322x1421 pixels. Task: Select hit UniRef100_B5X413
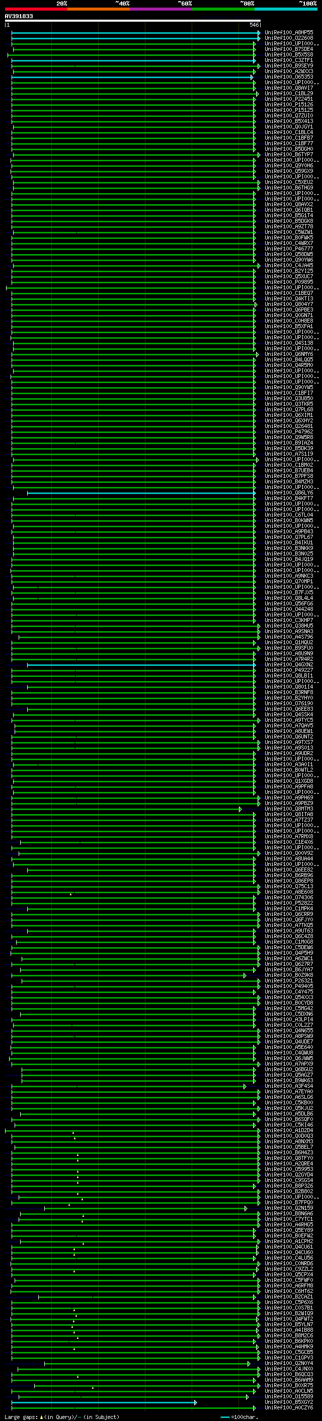point(289,121)
